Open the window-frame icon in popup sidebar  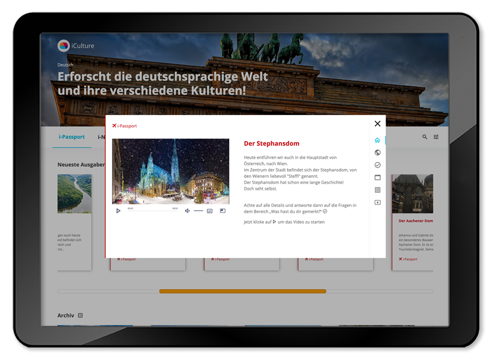click(377, 177)
